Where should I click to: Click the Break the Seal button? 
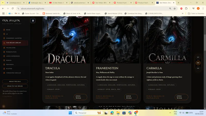[x=15, y=81]
